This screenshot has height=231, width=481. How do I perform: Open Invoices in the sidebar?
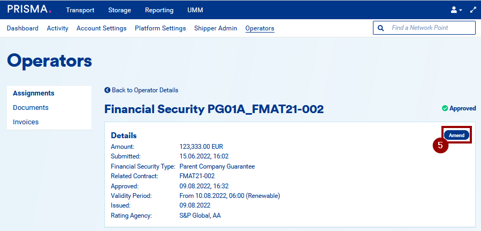[x=26, y=122]
